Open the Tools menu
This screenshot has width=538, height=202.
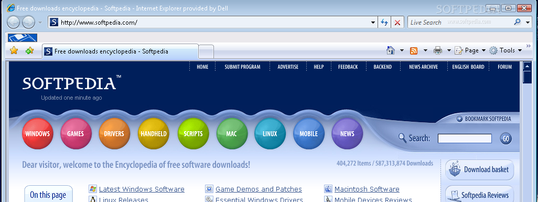(x=505, y=50)
